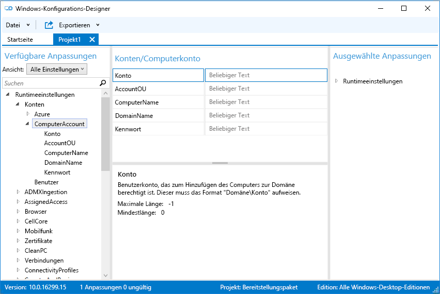Collapse the ComputerAccount tree node
The height and width of the screenshot is (294, 440).
coord(27,124)
